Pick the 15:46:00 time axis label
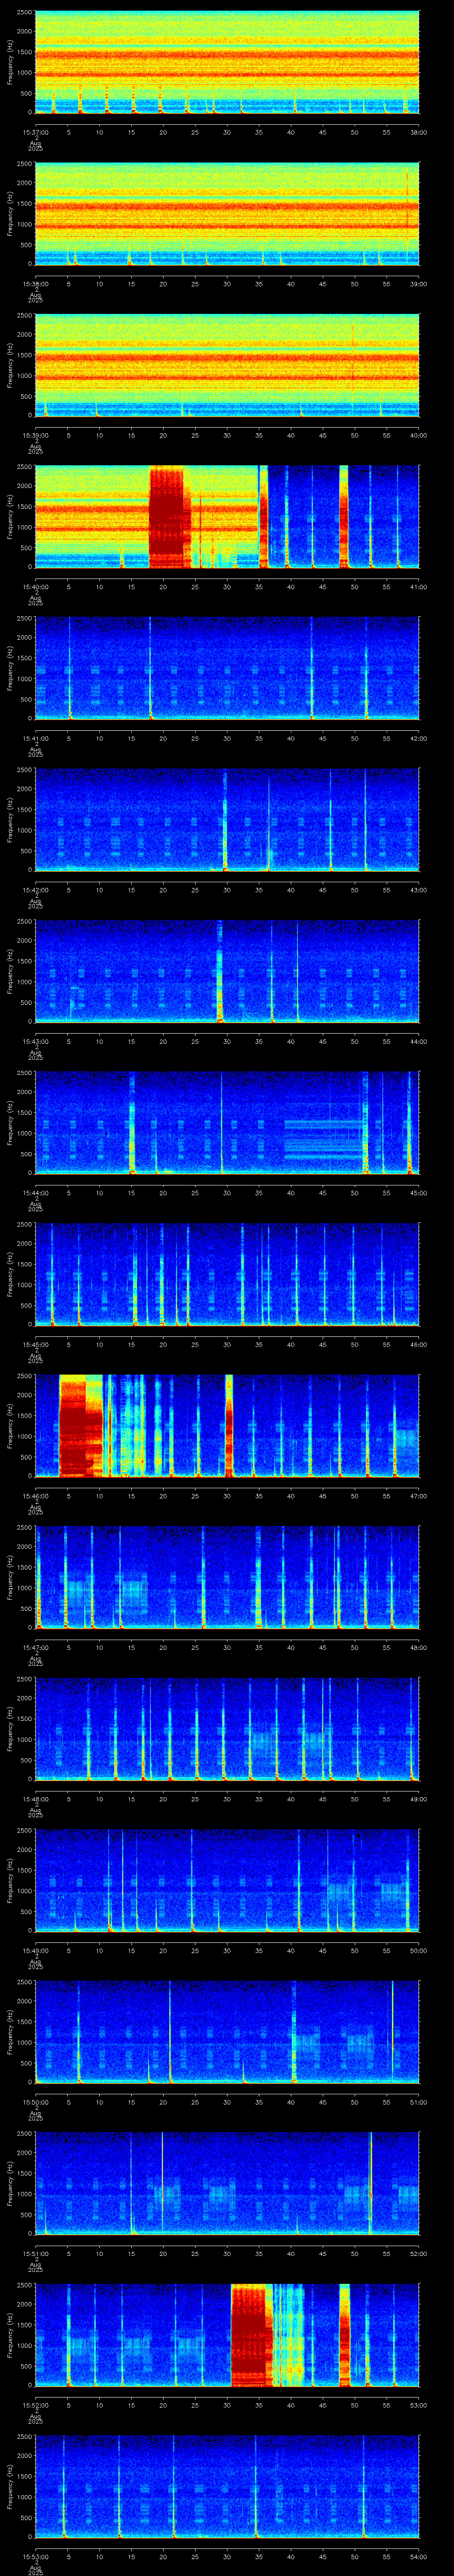454x2576 pixels. pyautogui.click(x=35, y=1496)
